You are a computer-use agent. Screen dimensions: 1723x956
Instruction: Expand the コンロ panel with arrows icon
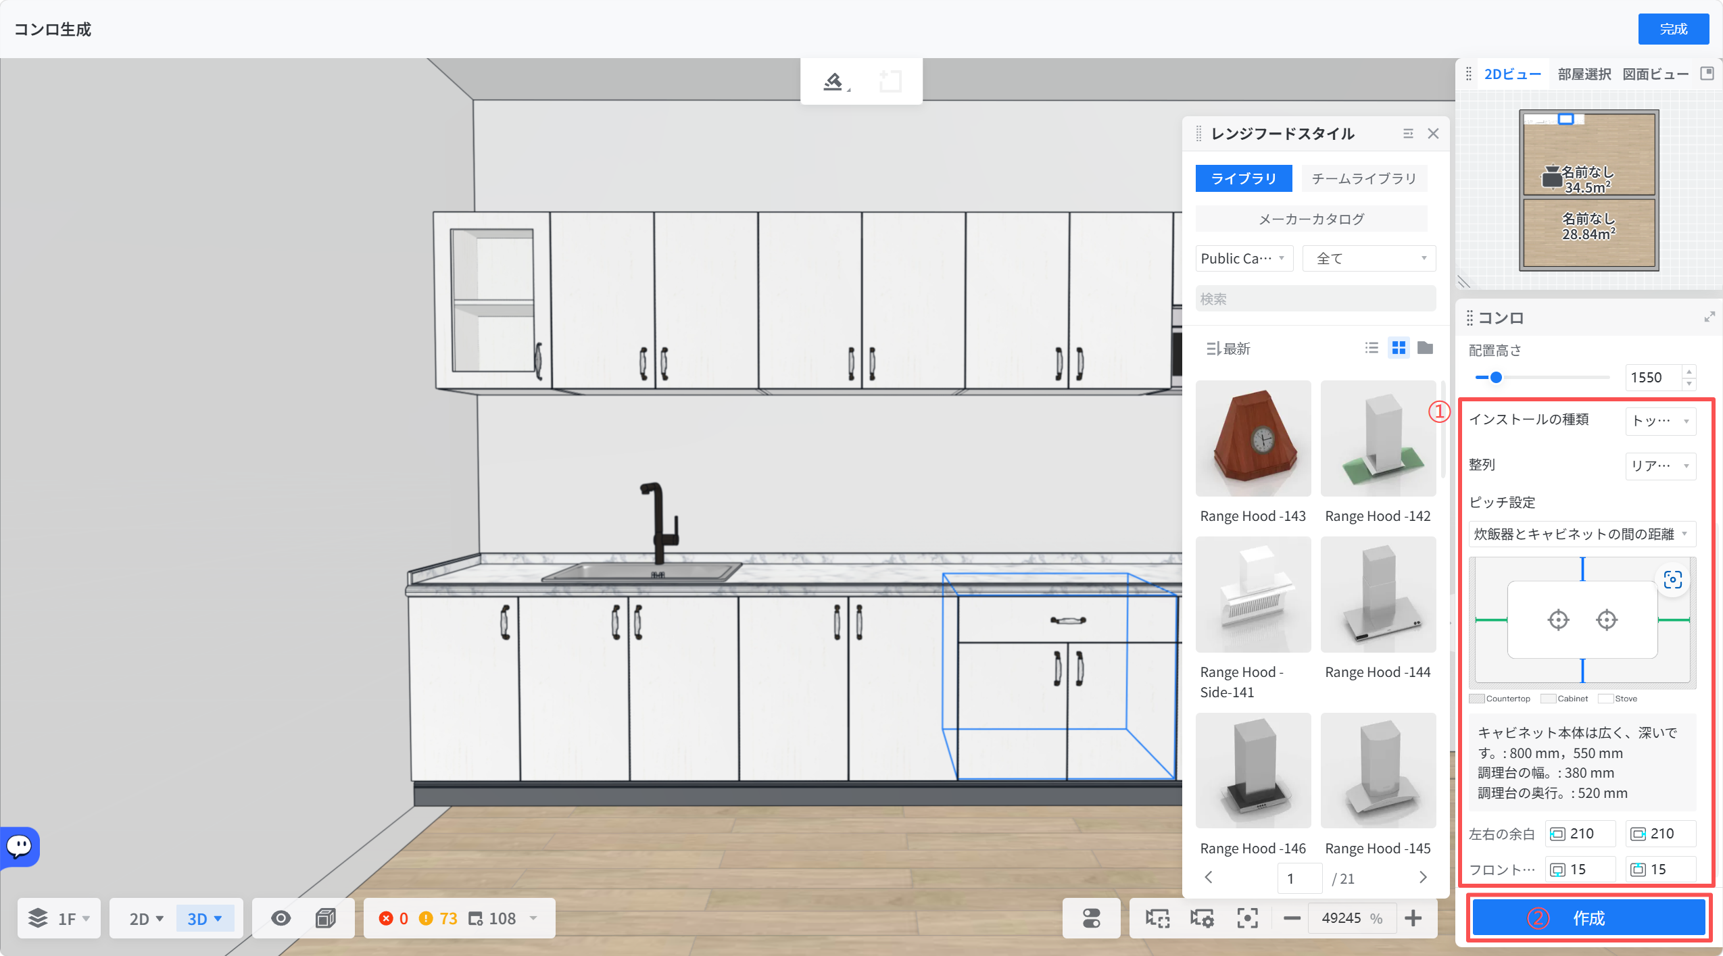(x=1709, y=317)
